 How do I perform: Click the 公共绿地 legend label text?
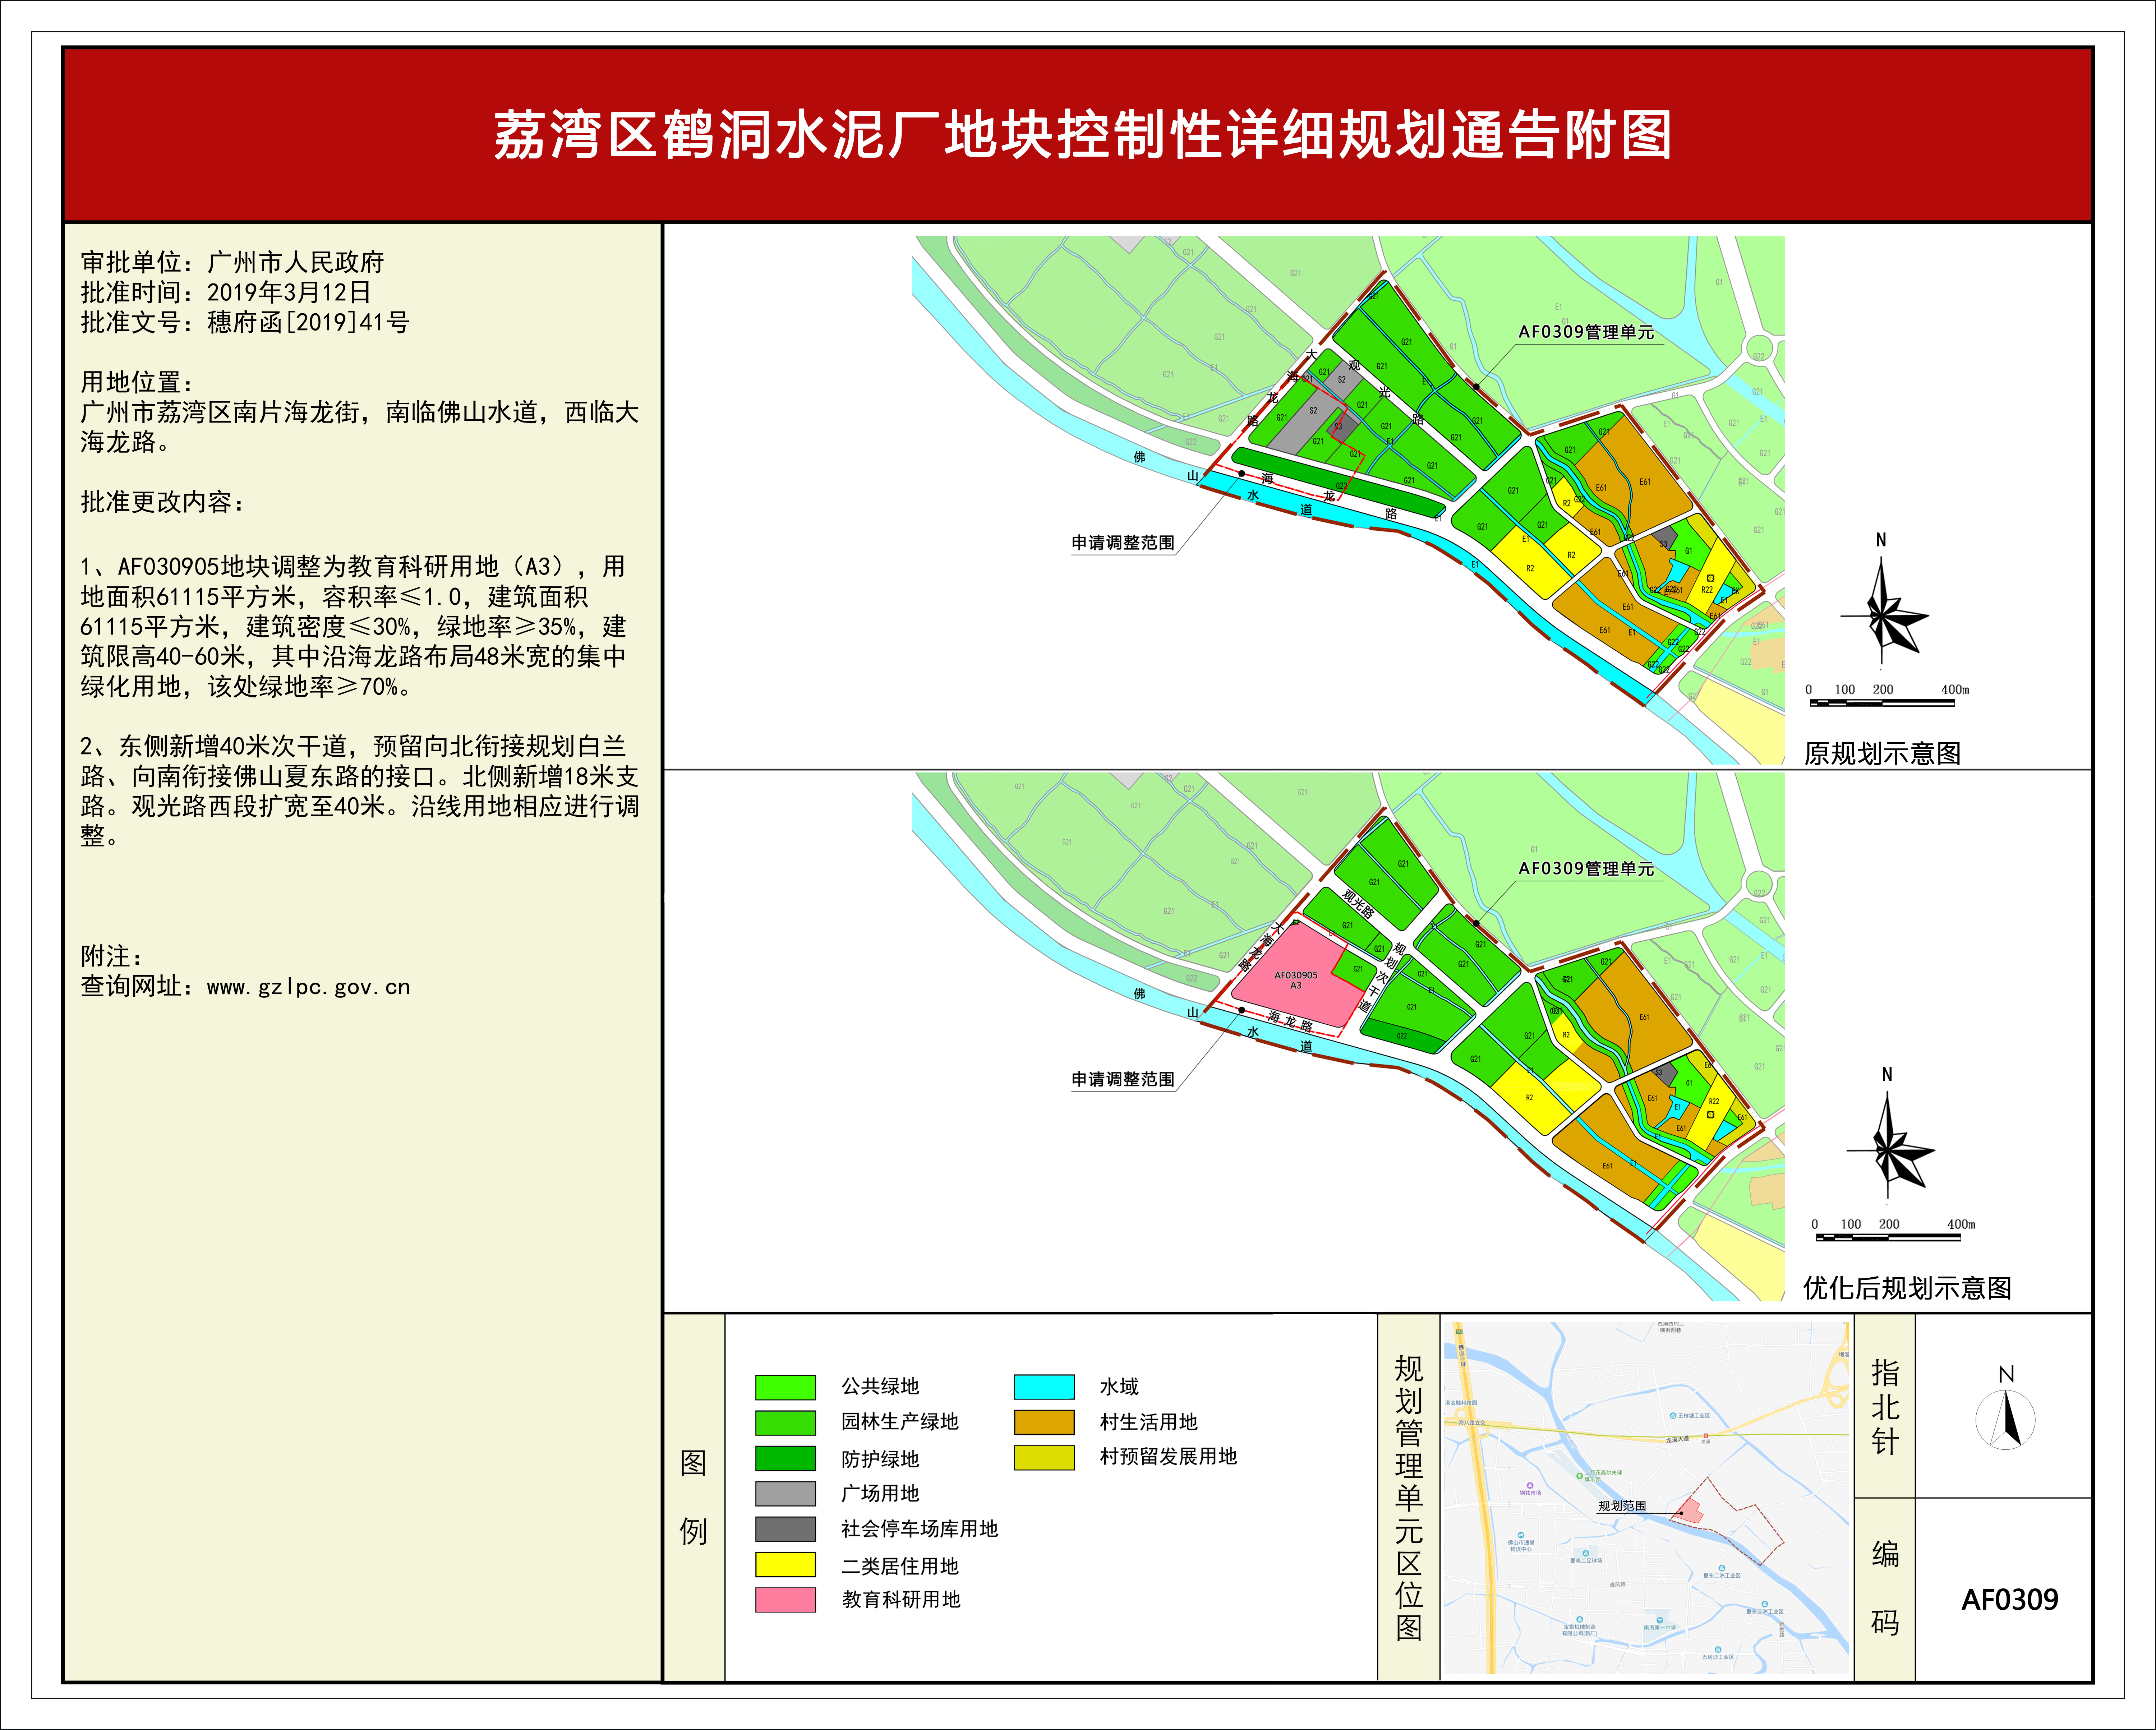click(880, 1386)
